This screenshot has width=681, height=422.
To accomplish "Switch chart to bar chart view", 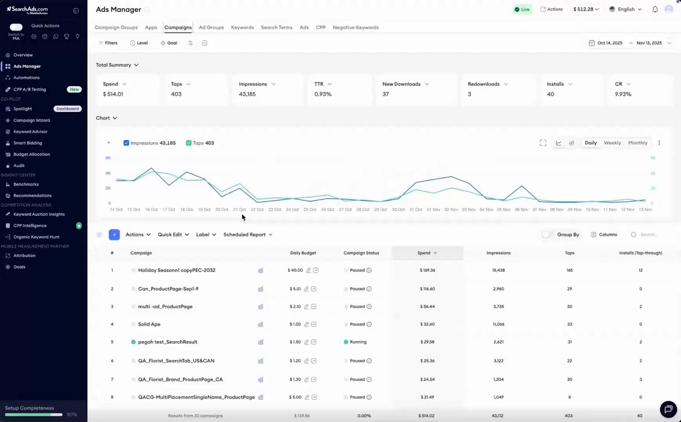I will pyautogui.click(x=571, y=143).
